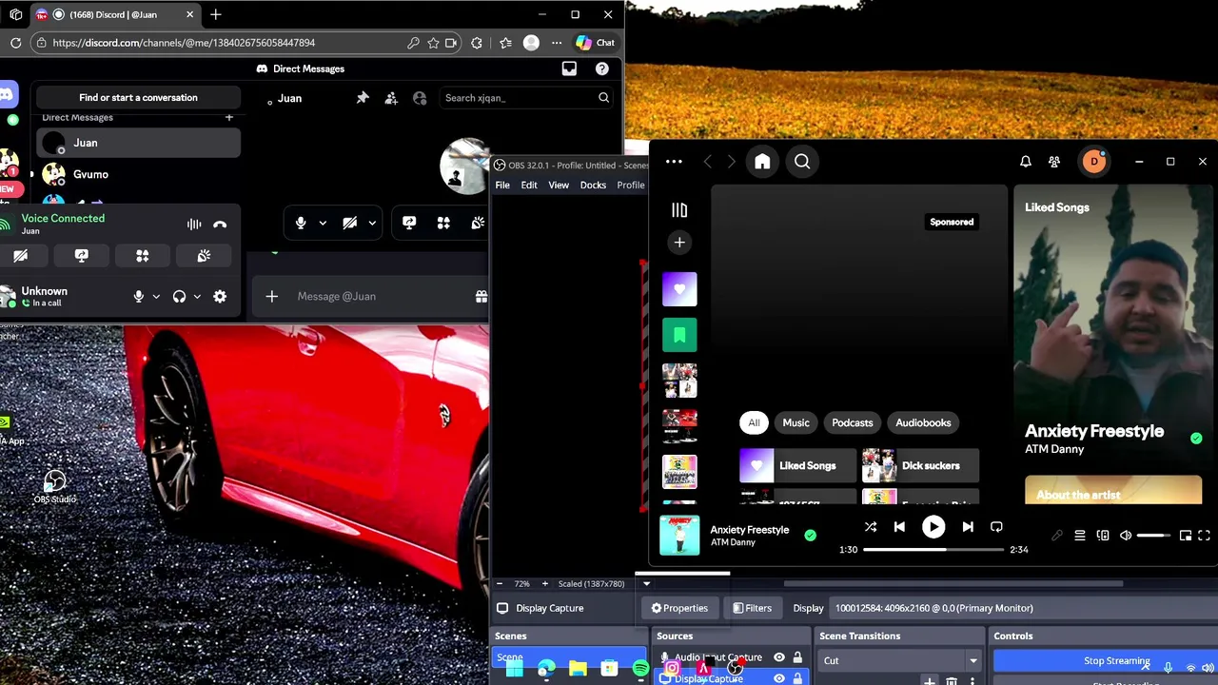Open OBS View menu
This screenshot has width=1218, height=685.
click(559, 185)
